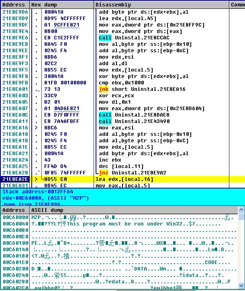The height and width of the screenshot is (291, 245).
Task: Click jump marker beside address 21E8EA01
Action: [x=37, y=90]
